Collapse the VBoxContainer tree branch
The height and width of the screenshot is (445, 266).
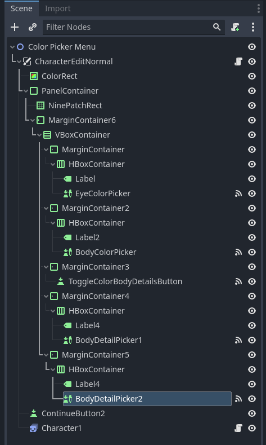pyautogui.click(x=39, y=135)
